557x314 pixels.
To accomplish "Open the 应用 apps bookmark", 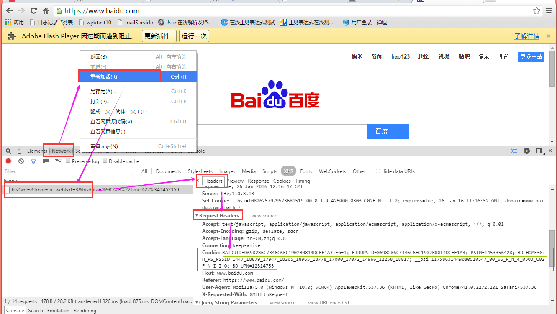I will 15,23.
